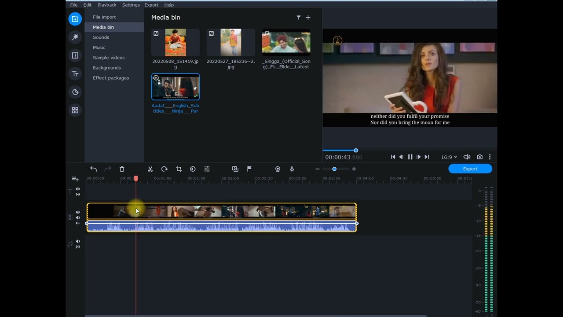The image size is (563, 317).
Task: Select the 20220508_151419.jpg thumbnail
Action: pos(175,42)
